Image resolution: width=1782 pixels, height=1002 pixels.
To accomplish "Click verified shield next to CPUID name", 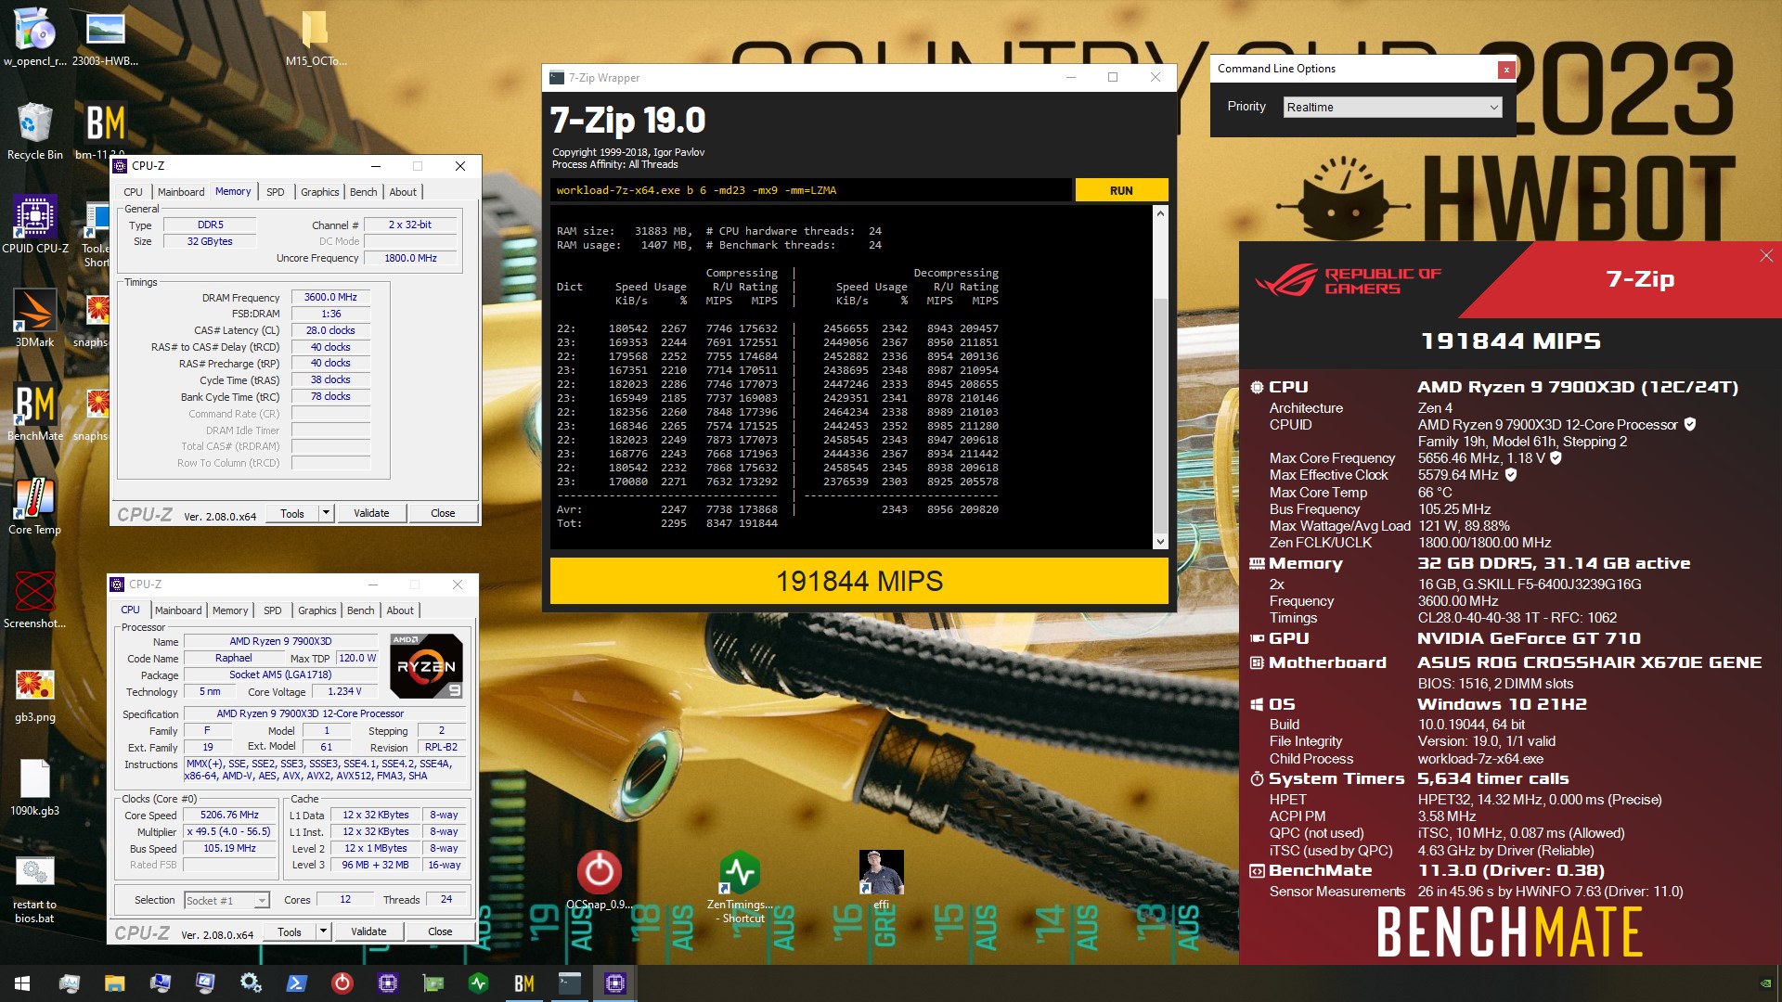I will tap(1690, 424).
